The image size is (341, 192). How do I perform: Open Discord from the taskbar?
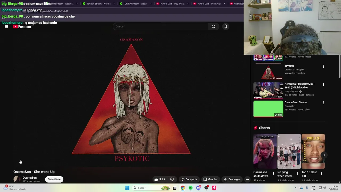pyautogui.click(x=198, y=188)
